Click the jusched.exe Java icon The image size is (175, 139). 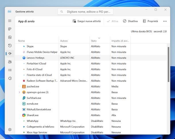point(24,87)
